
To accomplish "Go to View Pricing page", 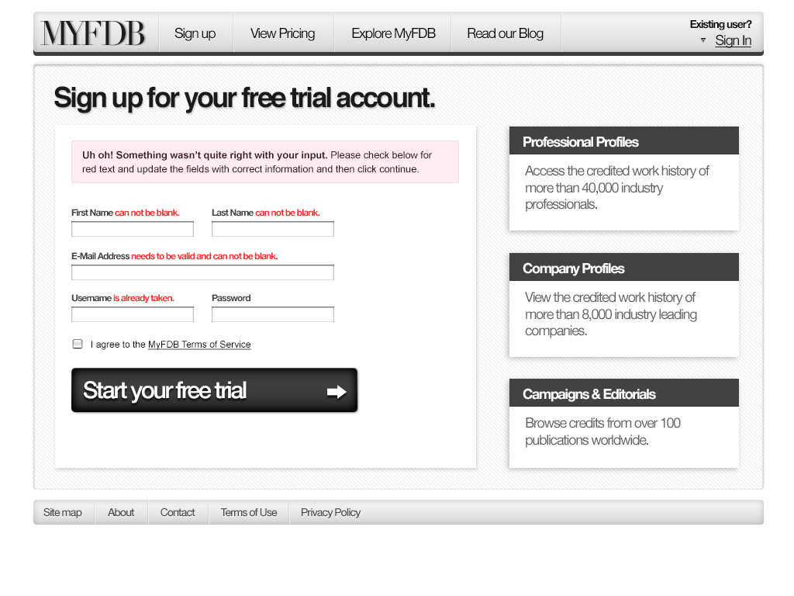I will [282, 33].
